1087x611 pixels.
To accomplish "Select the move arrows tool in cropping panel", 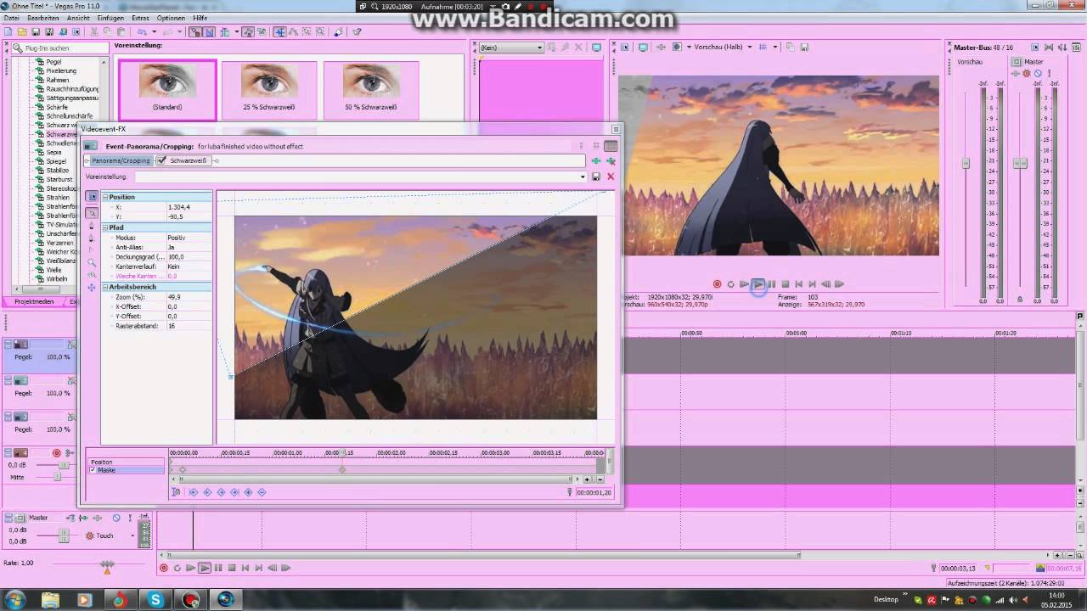I will tap(92, 288).
